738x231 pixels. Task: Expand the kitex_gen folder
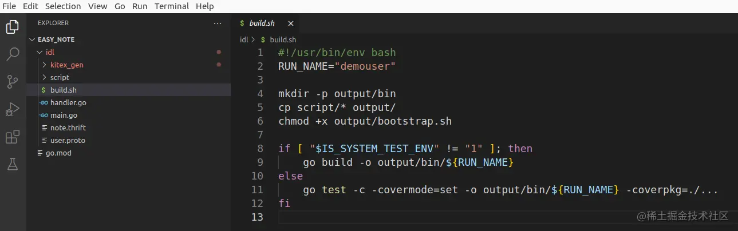(45, 65)
